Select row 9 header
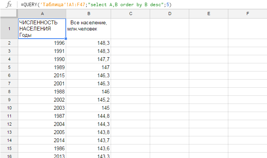267x158 pixels. [x=9, y=100]
